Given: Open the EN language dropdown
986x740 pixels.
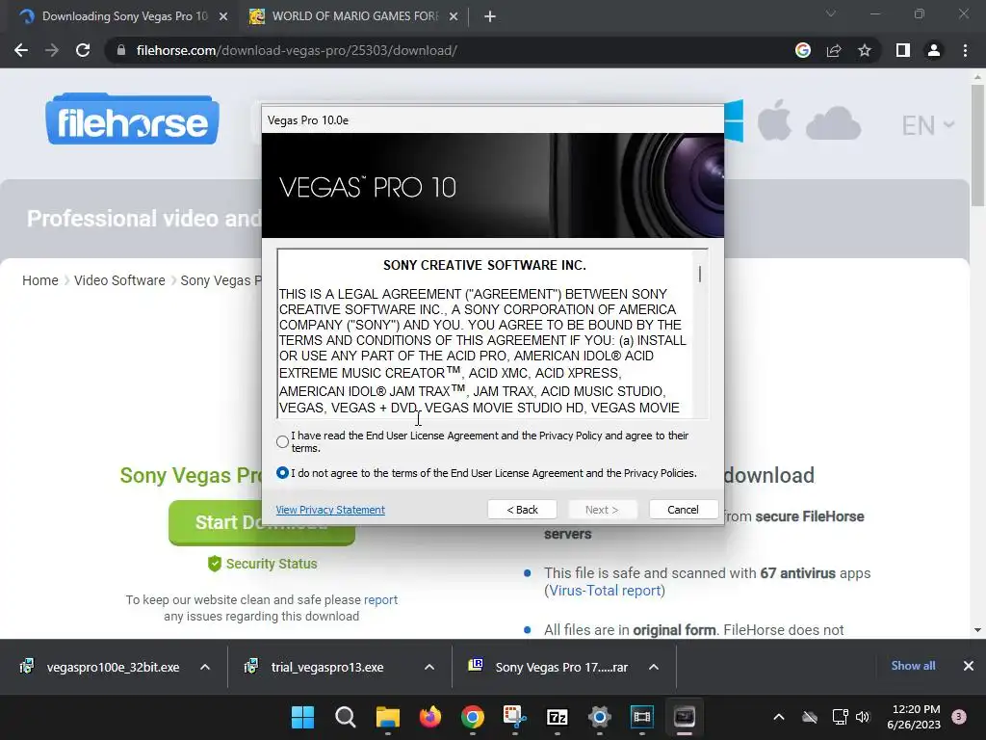Looking at the screenshot, I should 928,125.
